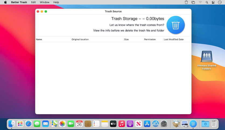225x130 pixels.
Task: Open the Help menu
Action: (x=56, y=2)
